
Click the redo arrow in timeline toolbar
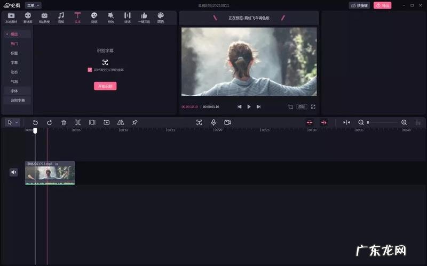49,122
